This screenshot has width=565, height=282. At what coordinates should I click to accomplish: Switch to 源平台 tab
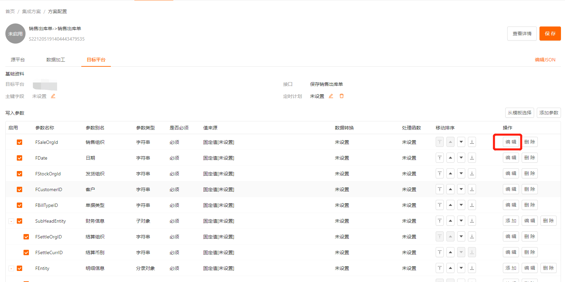pos(18,60)
